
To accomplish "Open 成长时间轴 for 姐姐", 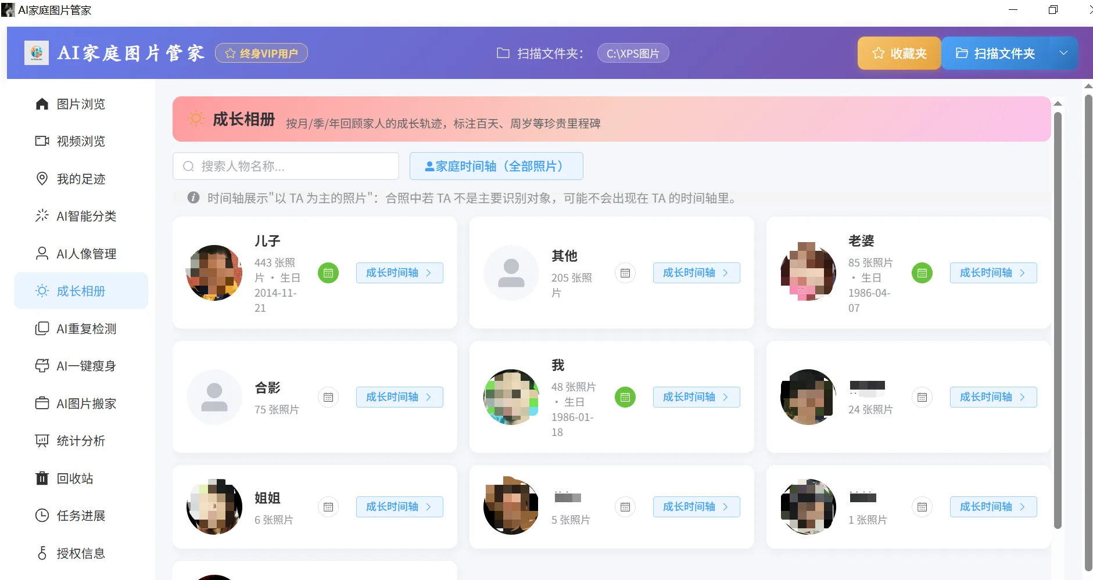I will pyautogui.click(x=400, y=507).
